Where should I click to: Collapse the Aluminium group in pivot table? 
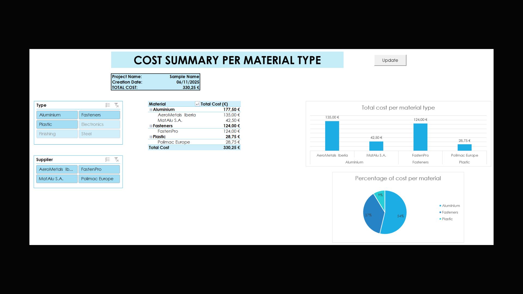pos(151,110)
